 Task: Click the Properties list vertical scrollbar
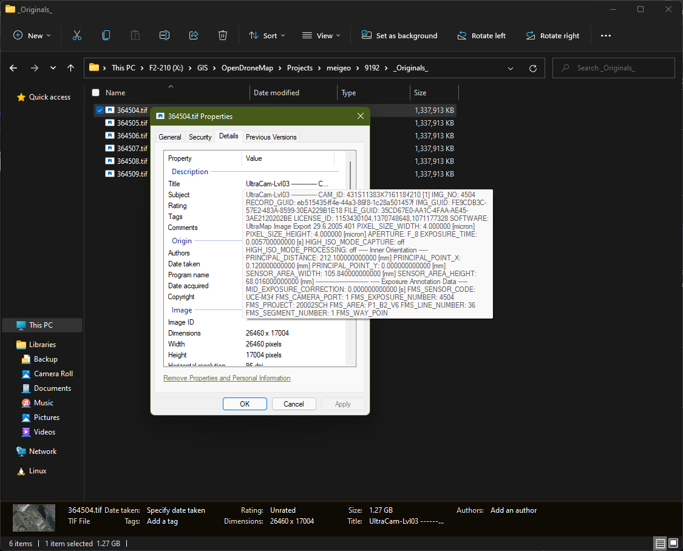350,259
